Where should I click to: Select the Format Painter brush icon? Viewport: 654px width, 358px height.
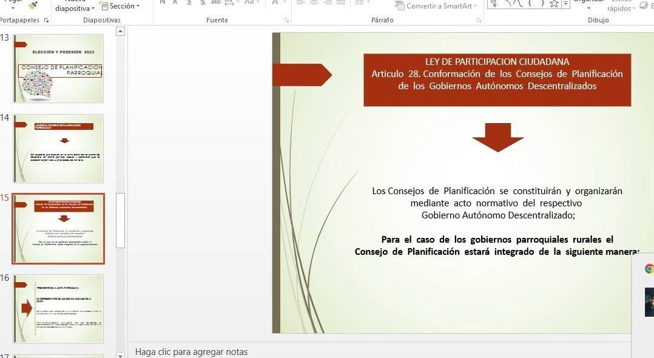coord(33,5)
